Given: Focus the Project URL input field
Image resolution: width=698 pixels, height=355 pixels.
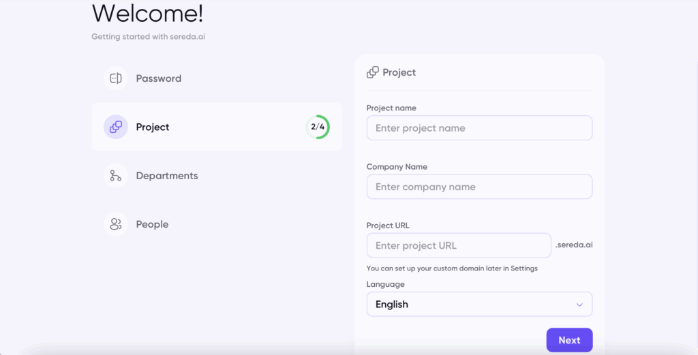Looking at the screenshot, I should click(x=459, y=245).
